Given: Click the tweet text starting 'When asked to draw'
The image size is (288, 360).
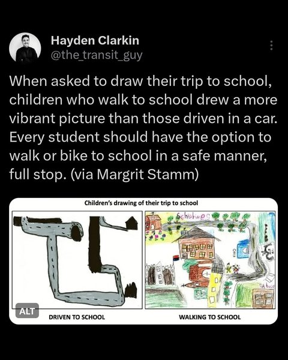Looking at the screenshot, I should pyautogui.click(x=143, y=127).
